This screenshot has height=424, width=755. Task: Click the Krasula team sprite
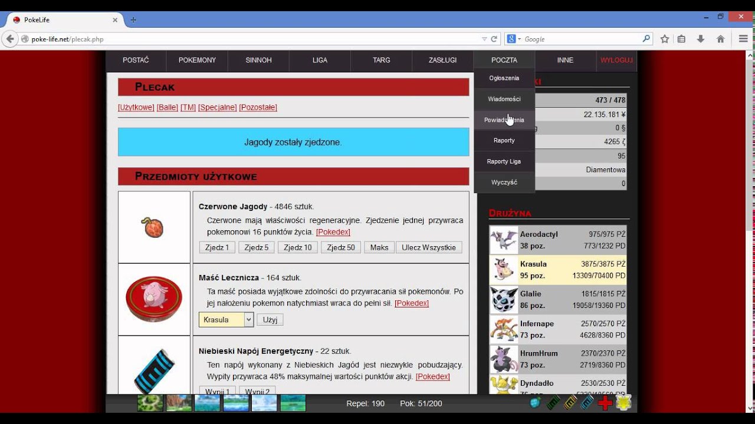(x=504, y=270)
